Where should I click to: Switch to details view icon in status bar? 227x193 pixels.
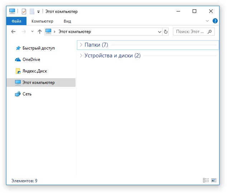point(206,180)
